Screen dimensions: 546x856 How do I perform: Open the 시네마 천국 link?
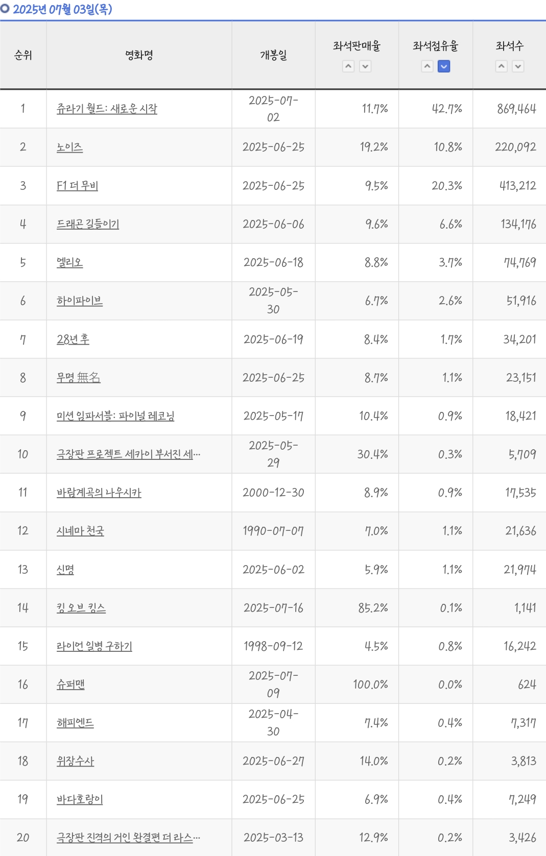[x=80, y=531]
